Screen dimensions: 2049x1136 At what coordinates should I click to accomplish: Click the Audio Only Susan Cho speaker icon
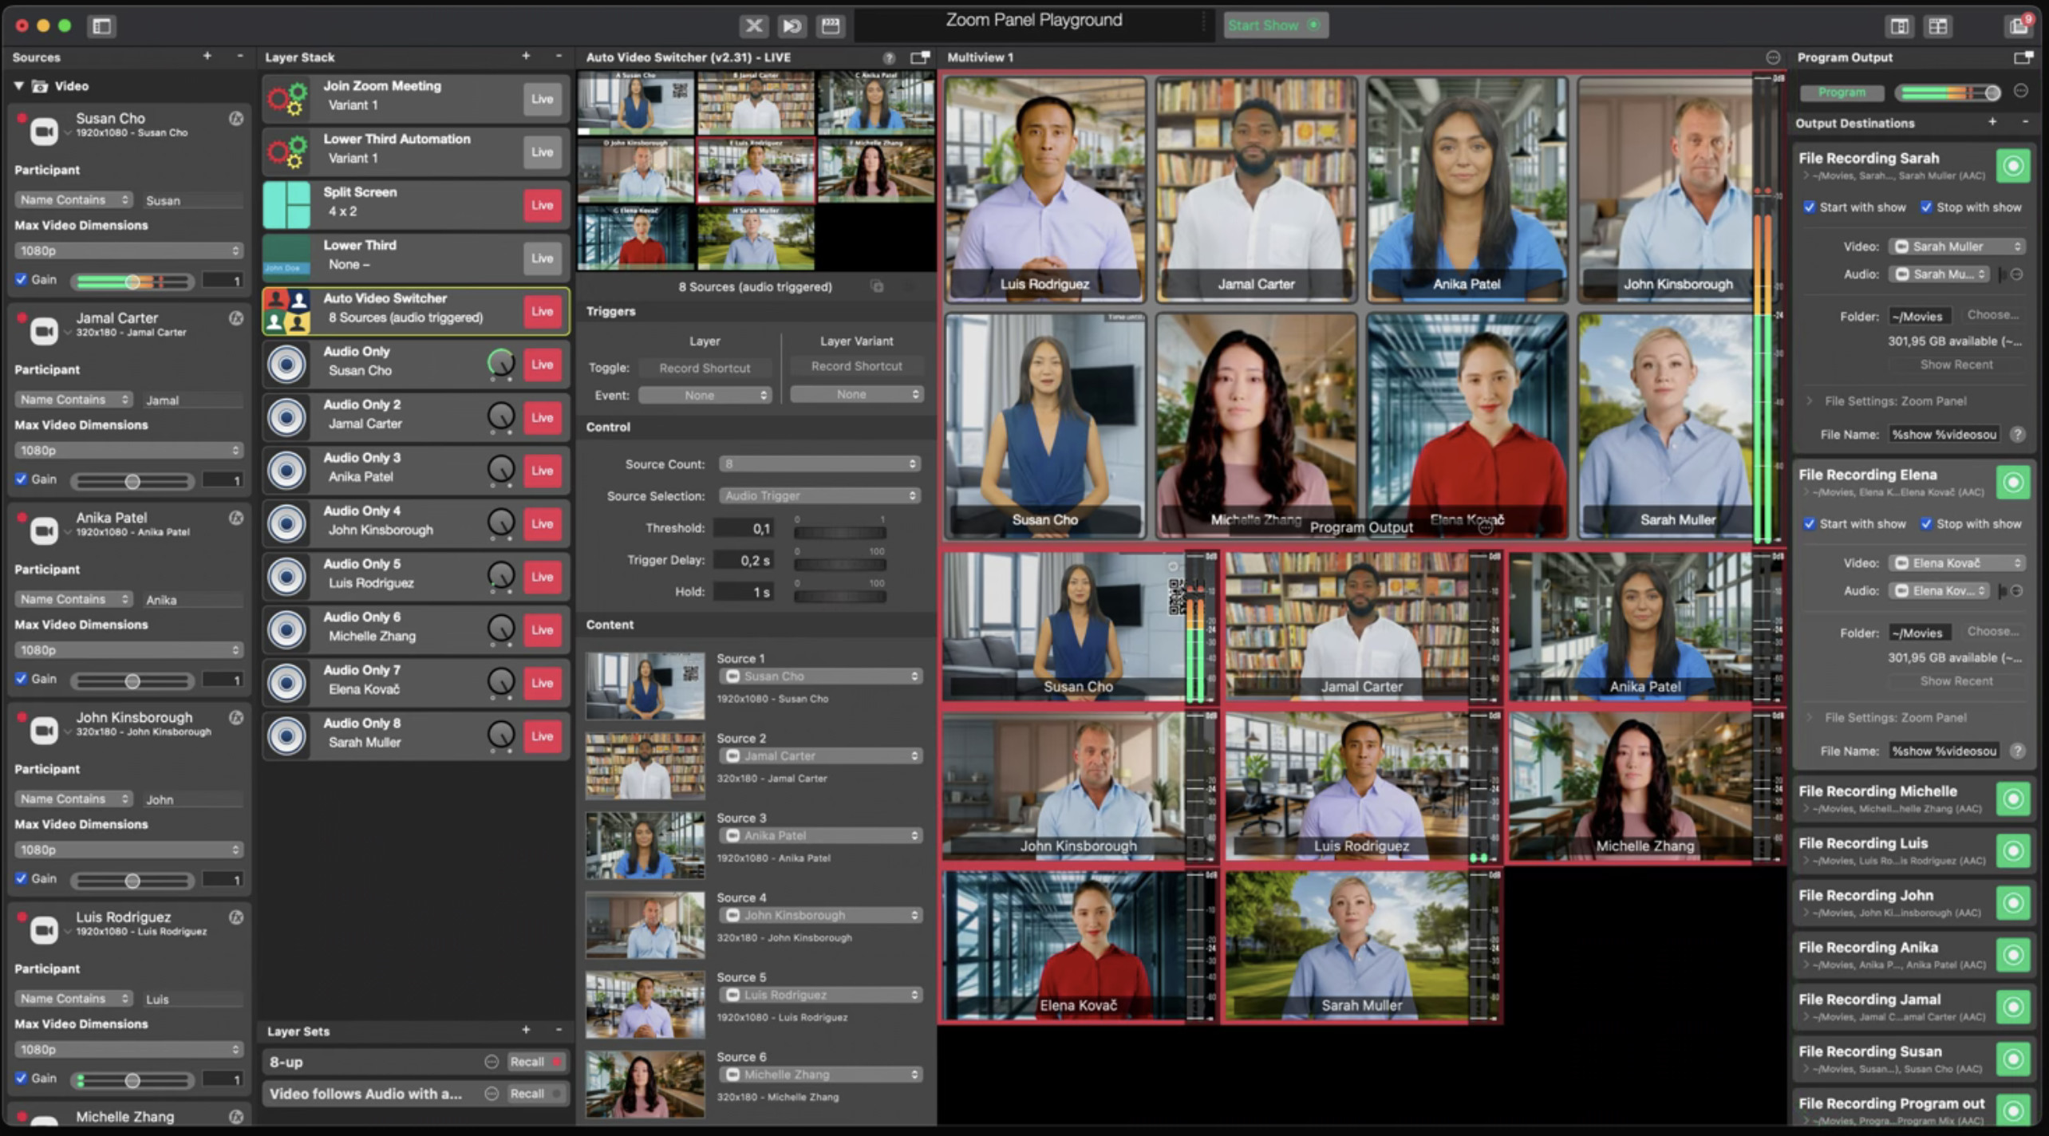click(x=287, y=365)
